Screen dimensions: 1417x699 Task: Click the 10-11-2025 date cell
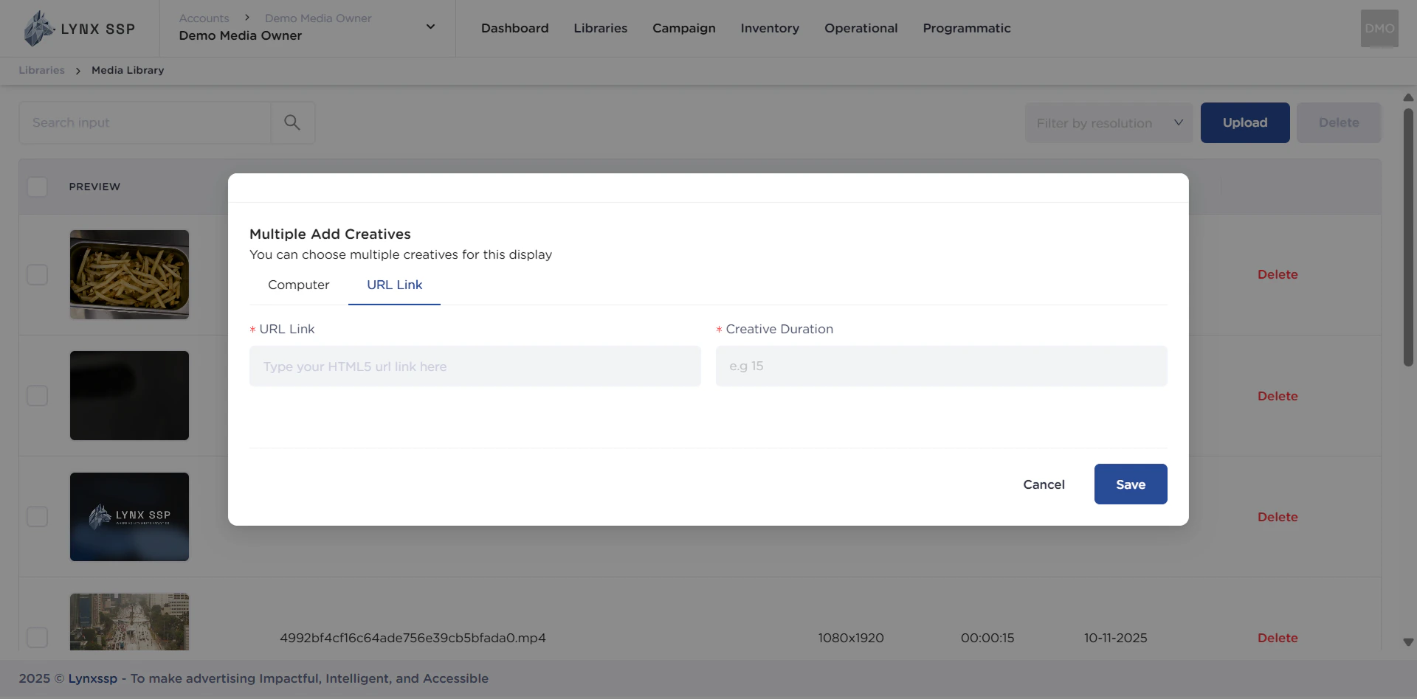coord(1115,638)
